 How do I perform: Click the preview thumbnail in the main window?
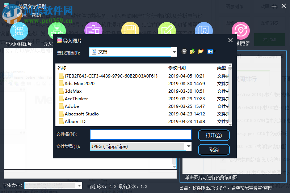point(232,115)
